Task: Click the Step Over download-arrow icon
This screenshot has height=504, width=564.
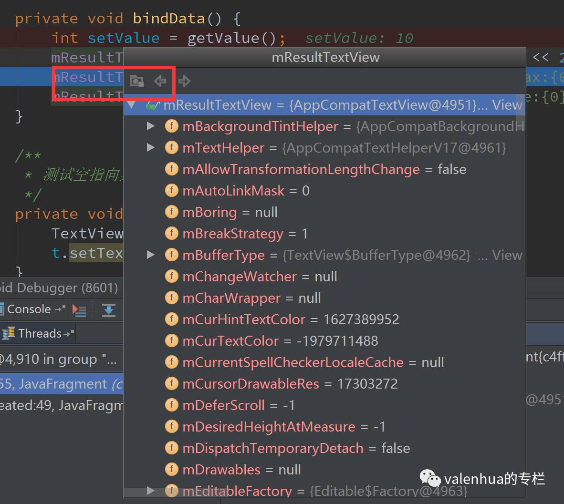Action: click(109, 310)
